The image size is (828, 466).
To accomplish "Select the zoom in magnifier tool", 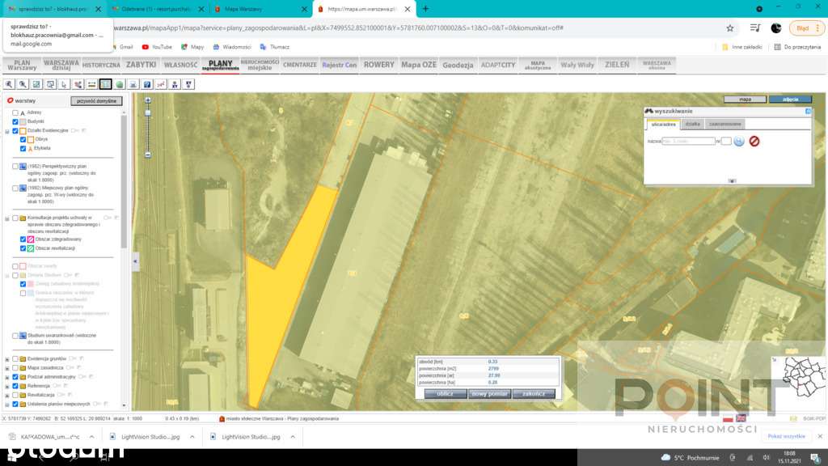I will [9, 84].
